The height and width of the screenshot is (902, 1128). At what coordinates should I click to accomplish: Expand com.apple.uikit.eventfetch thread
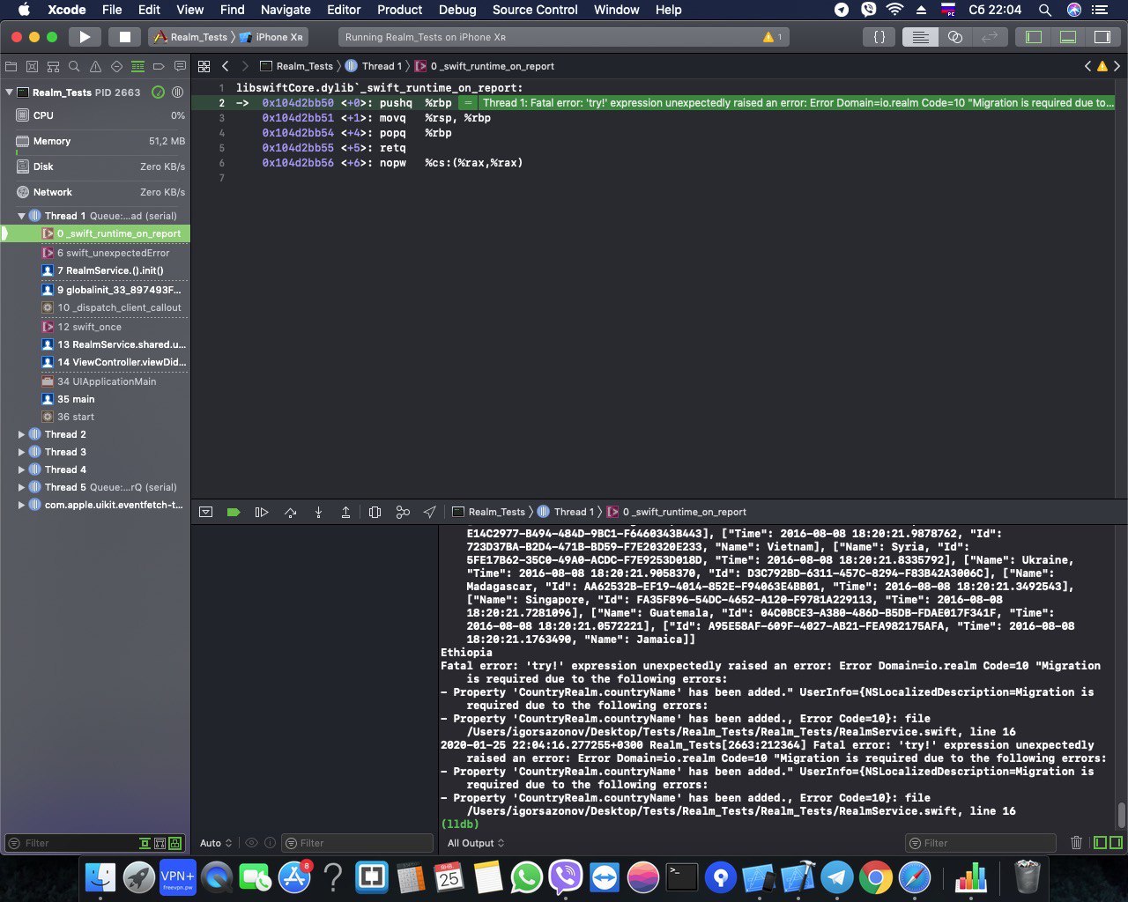(21, 505)
